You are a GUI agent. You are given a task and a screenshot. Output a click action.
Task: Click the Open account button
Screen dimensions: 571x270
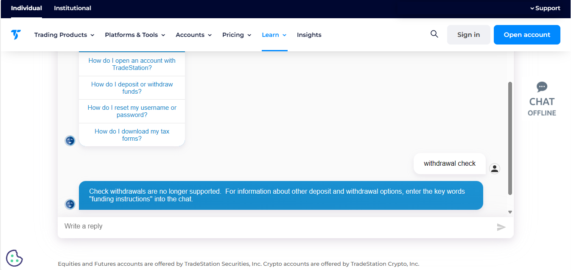click(x=527, y=35)
